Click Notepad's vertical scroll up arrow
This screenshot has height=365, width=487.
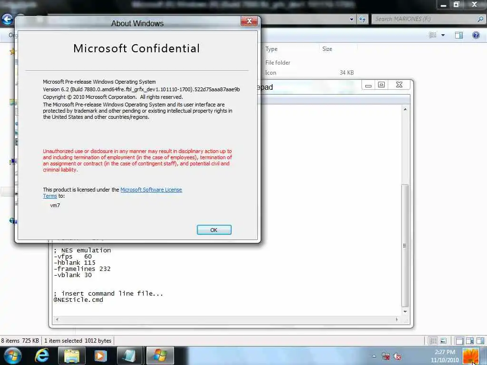coord(405,109)
